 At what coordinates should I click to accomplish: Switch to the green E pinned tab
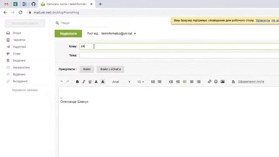[16, 4]
